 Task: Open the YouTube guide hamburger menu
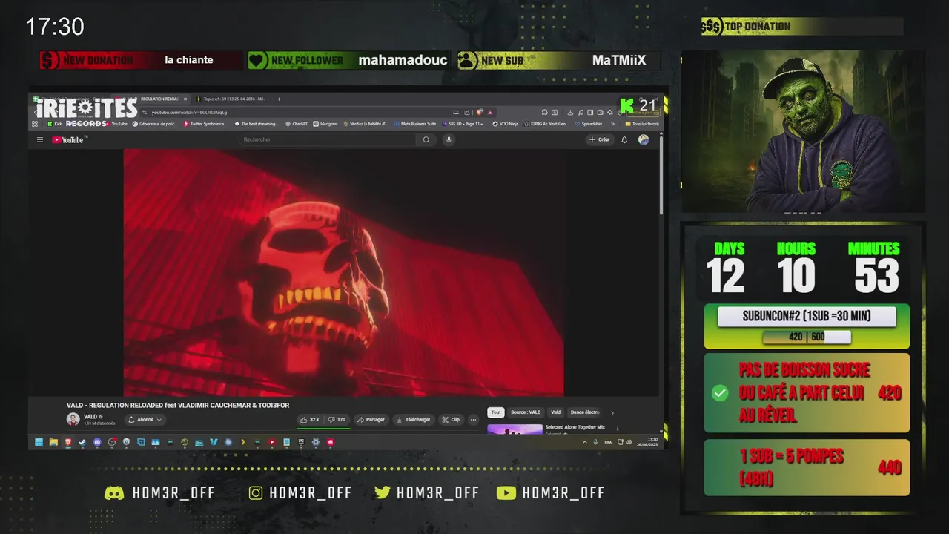point(40,139)
